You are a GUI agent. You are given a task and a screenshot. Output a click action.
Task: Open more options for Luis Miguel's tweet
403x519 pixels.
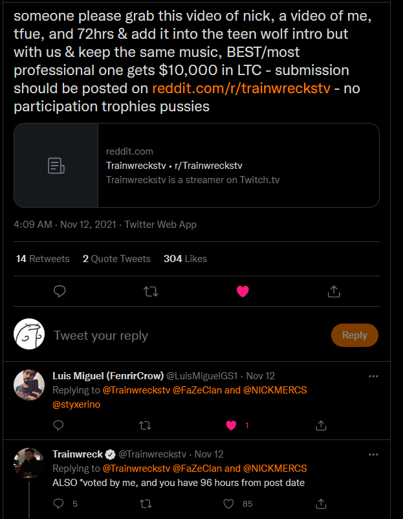click(373, 376)
